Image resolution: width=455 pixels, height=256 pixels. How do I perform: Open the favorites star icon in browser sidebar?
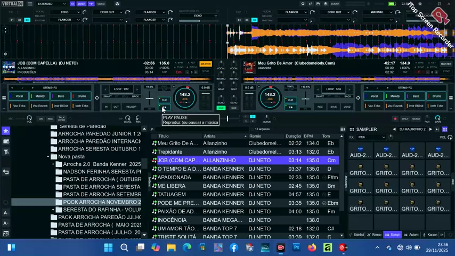pos(6,131)
